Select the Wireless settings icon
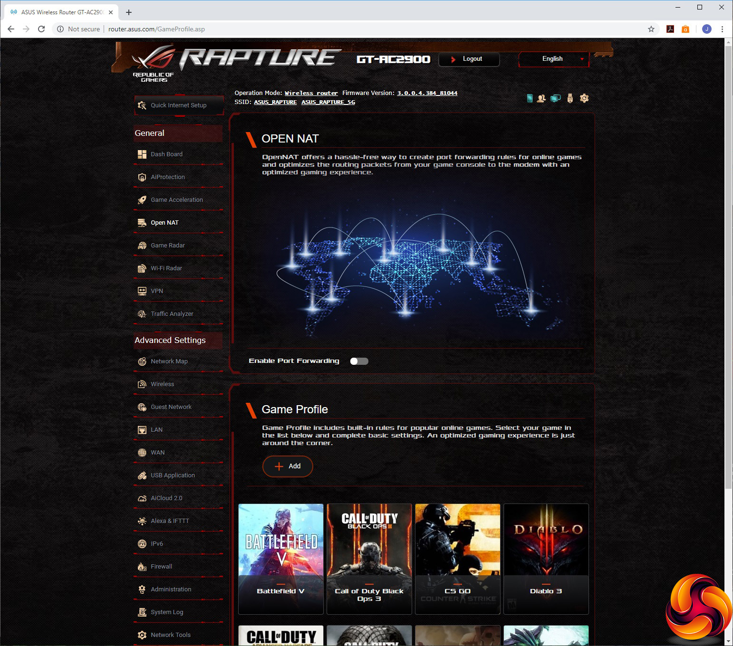This screenshot has height=646, width=733. [142, 384]
